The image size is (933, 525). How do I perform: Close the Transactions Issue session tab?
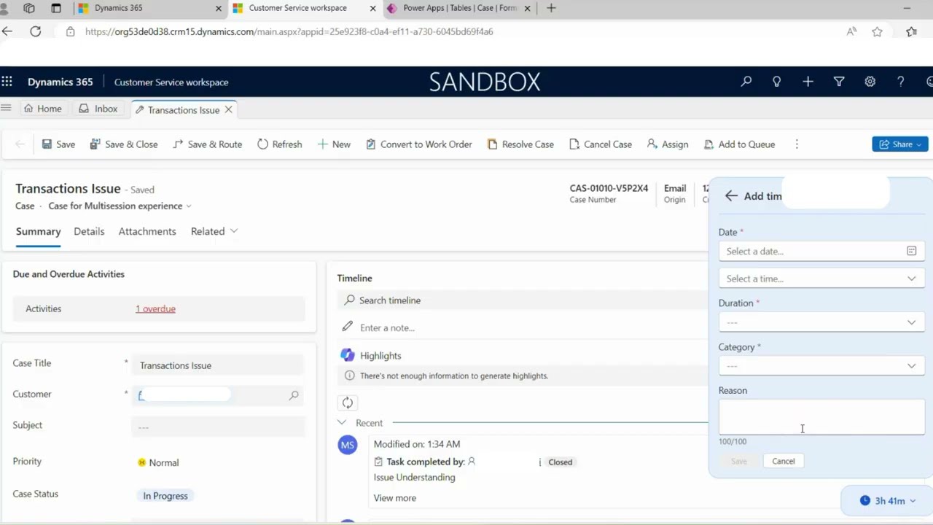click(x=228, y=109)
